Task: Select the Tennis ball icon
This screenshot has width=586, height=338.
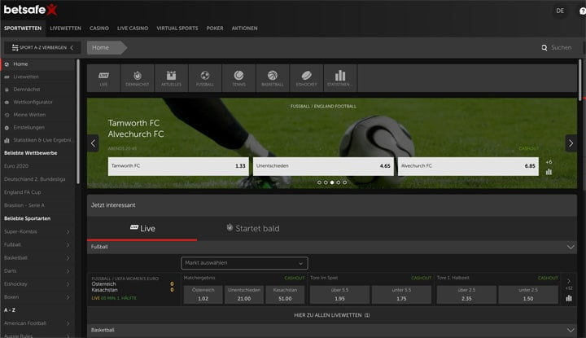Action: [x=238, y=78]
